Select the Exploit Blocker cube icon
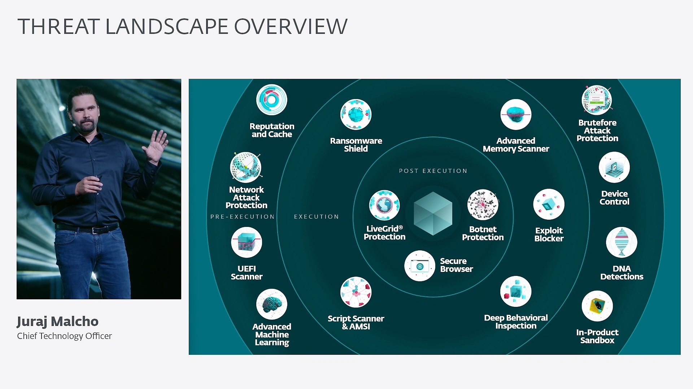Viewport: 693px width, 389px height. [x=549, y=204]
